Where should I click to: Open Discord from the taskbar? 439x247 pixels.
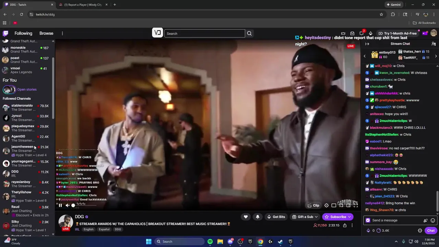pos(230,242)
